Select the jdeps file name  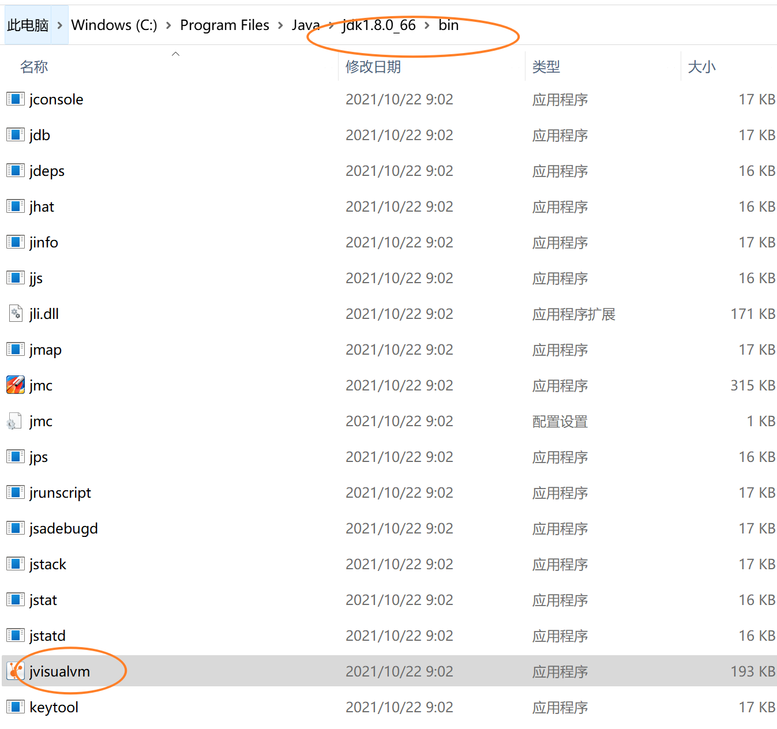click(47, 171)
